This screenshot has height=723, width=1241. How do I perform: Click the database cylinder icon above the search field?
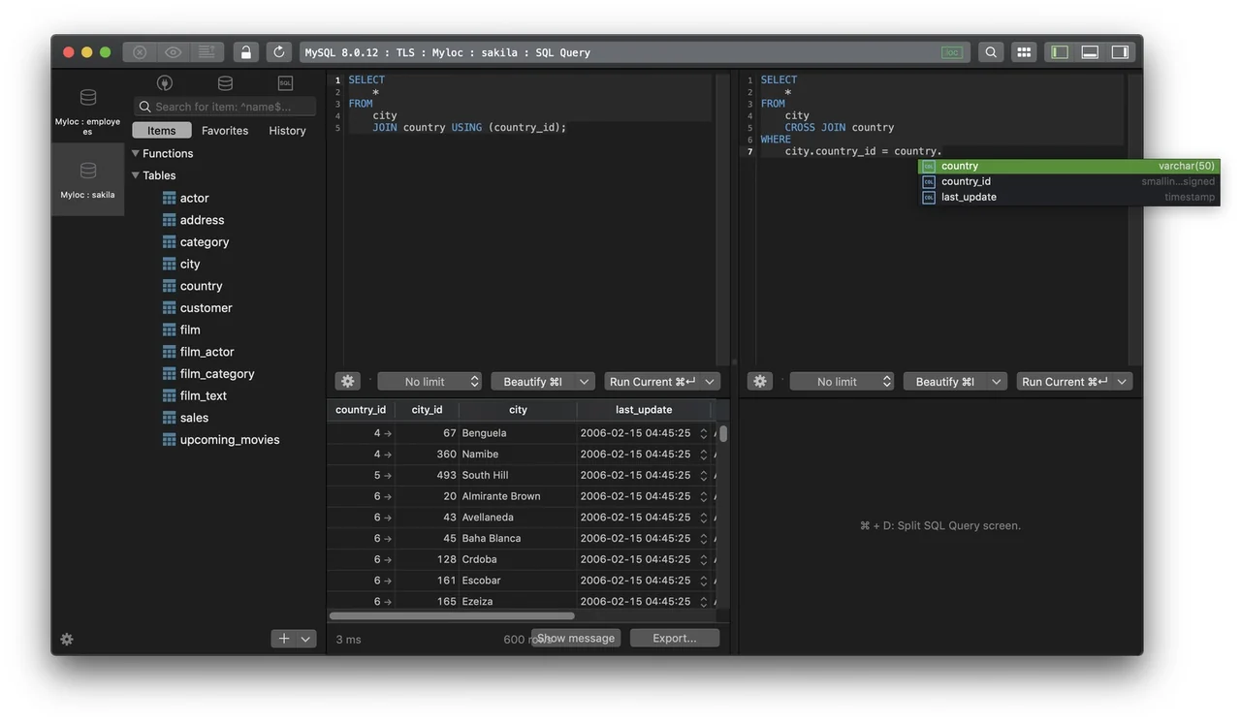coord(225,83)
